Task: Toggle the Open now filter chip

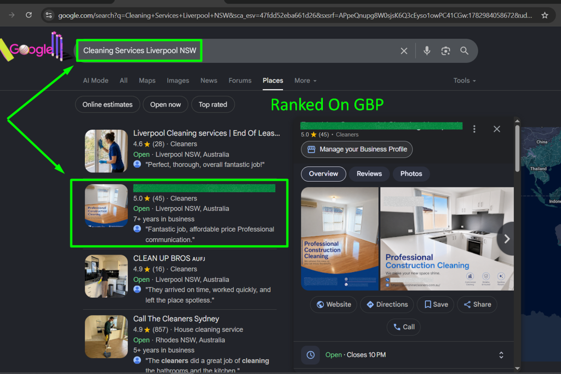Action: (x=165, y=105)
